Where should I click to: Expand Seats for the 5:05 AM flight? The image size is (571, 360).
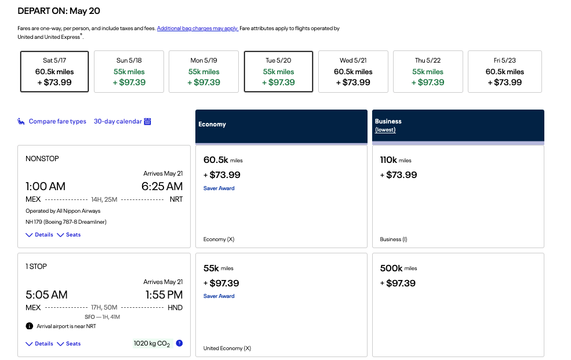click(68, 344)
